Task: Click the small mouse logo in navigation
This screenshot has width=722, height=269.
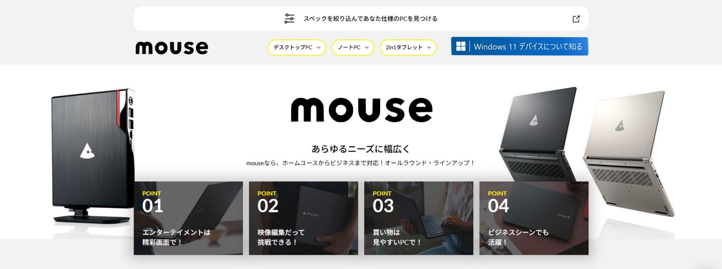Action: point(171,48)
